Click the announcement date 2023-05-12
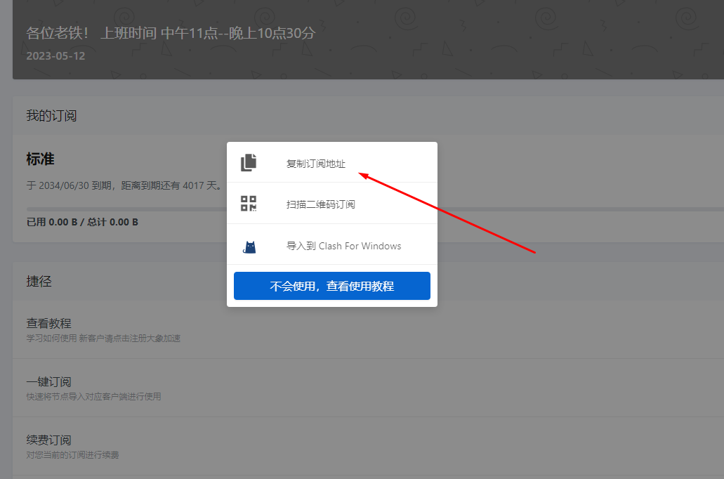 [x=55, y=55]
